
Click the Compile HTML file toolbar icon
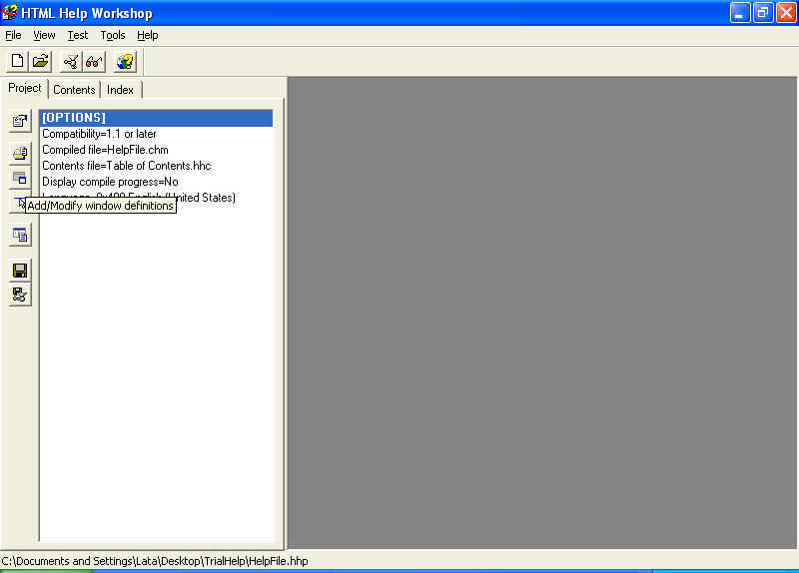(x=71, y=62)
